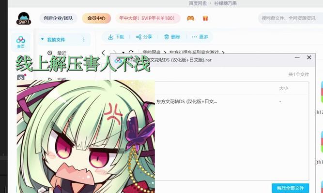Click 解压全部文件 extract all button
Screen dimensions: 323x193
(290, 188)
